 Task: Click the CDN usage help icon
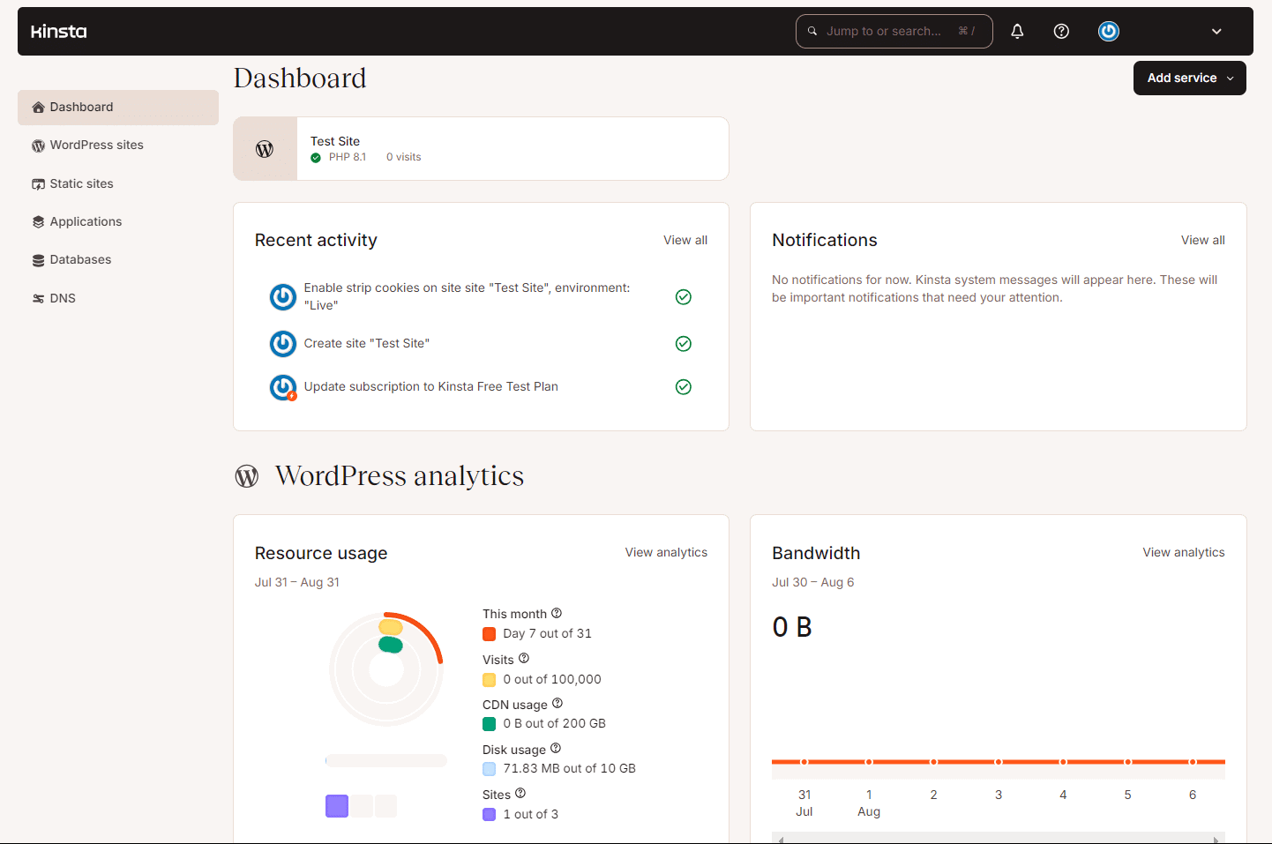[x=557, y=704]
